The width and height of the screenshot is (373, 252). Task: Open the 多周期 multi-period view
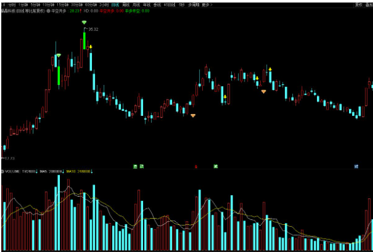[x=193, y=5]
